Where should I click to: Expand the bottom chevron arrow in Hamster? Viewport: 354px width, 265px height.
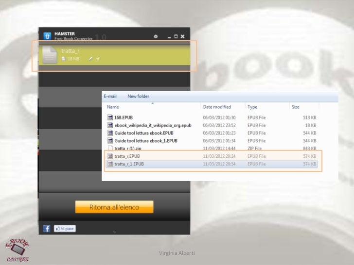click(x=114, y=232)
